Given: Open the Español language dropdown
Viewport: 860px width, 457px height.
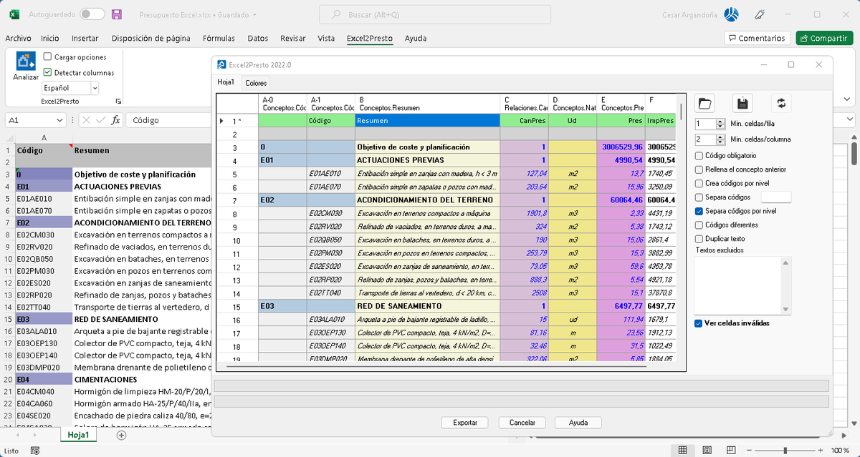Looking at the screenshot, I should point(95,88).
